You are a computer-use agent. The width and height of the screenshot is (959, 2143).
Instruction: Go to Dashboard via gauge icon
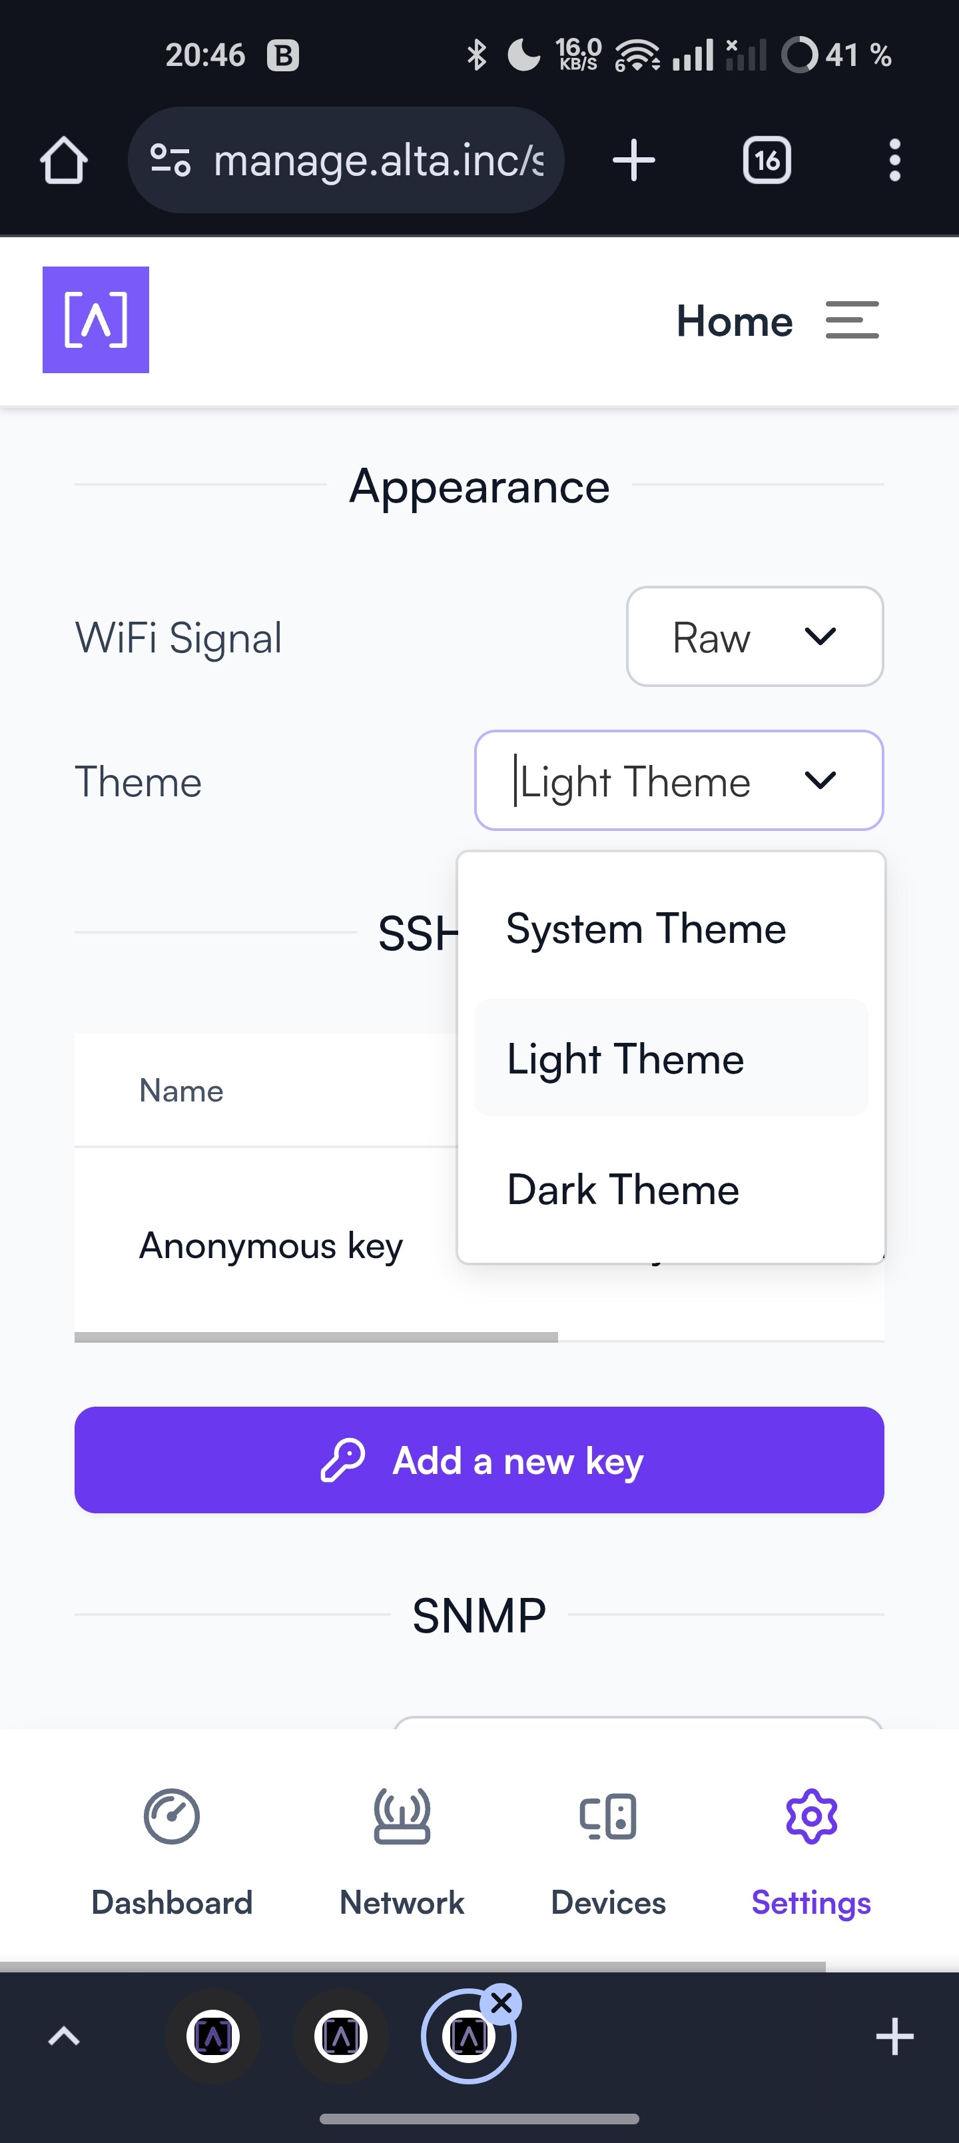click(171, 1816)
